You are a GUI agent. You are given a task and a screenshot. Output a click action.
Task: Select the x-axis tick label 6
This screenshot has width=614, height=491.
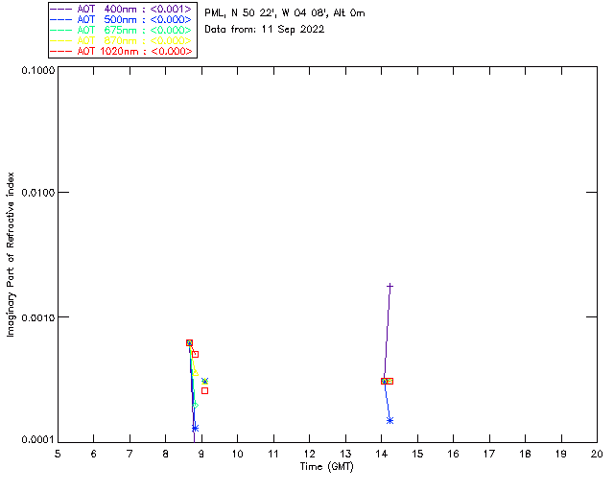tap(94, 454)
